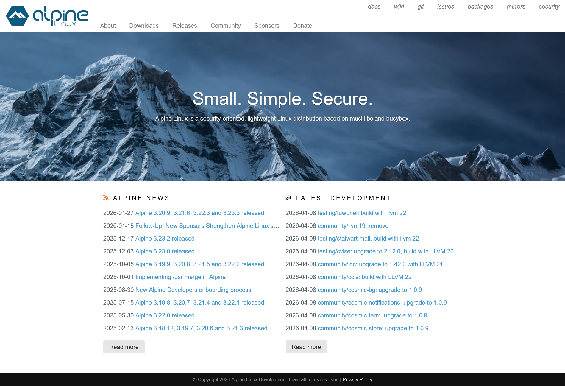565x386 pixels.
Task: Go to the issues tracker link
Action: click(446, 7)
